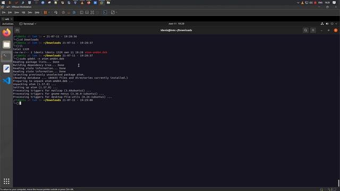Toggle thumbnail bar view icon
The width and height of the screenshot is (340, 191).
click(x=87, y=13)
